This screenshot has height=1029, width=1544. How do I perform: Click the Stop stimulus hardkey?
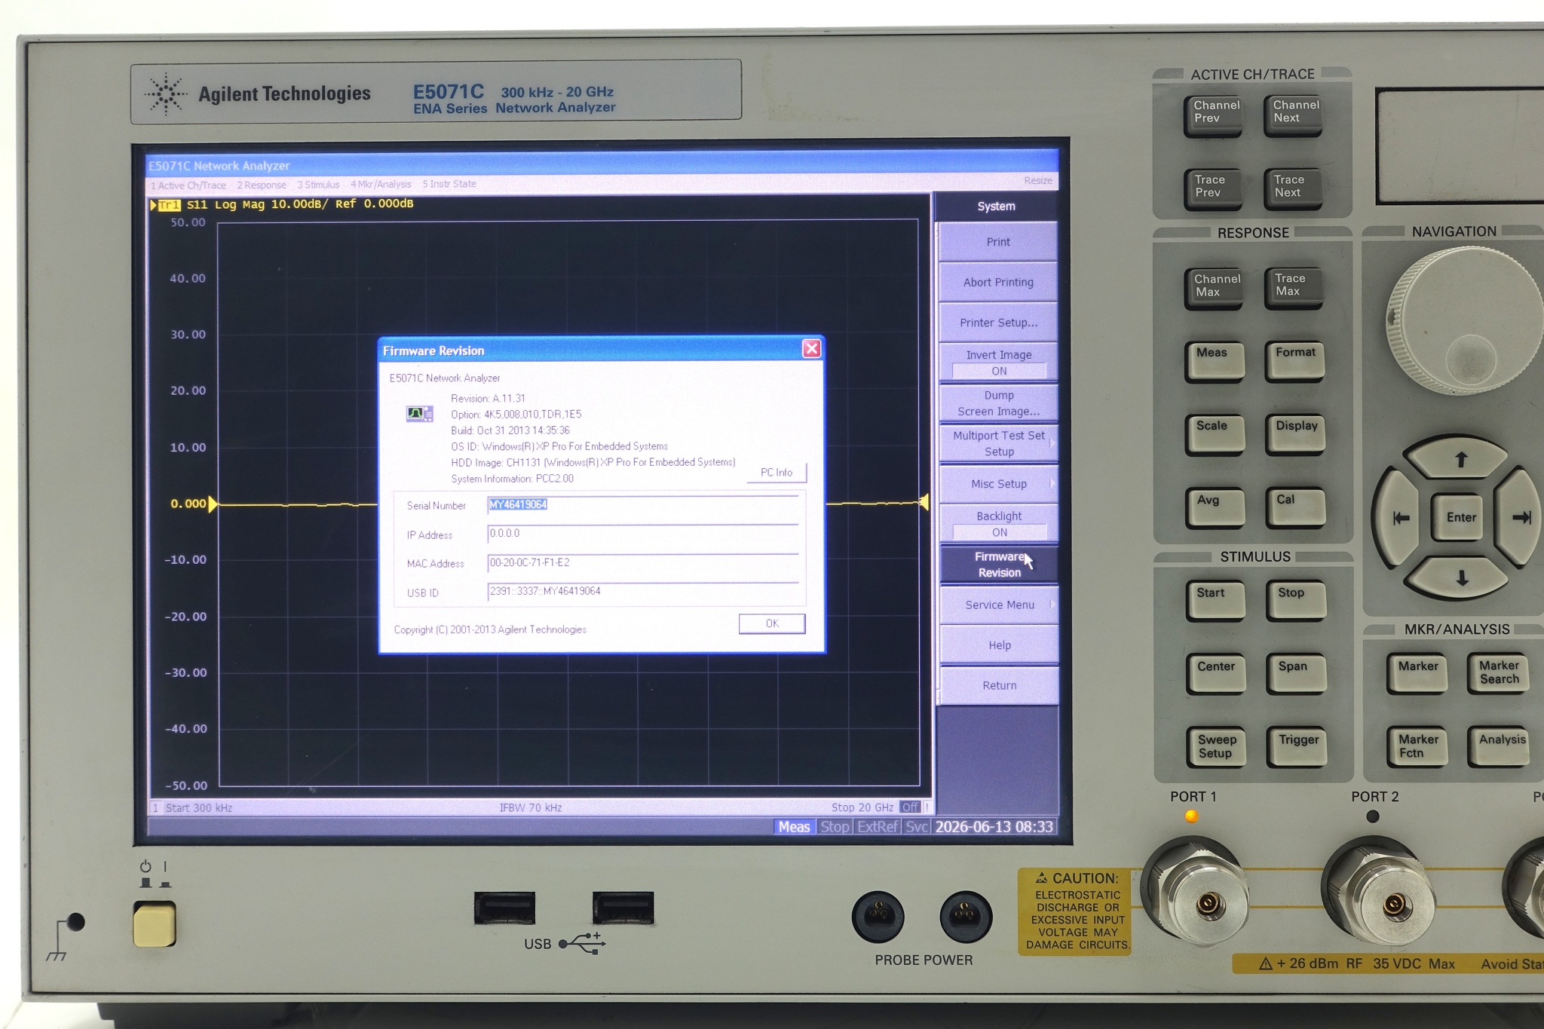(x=1296, y=601)
